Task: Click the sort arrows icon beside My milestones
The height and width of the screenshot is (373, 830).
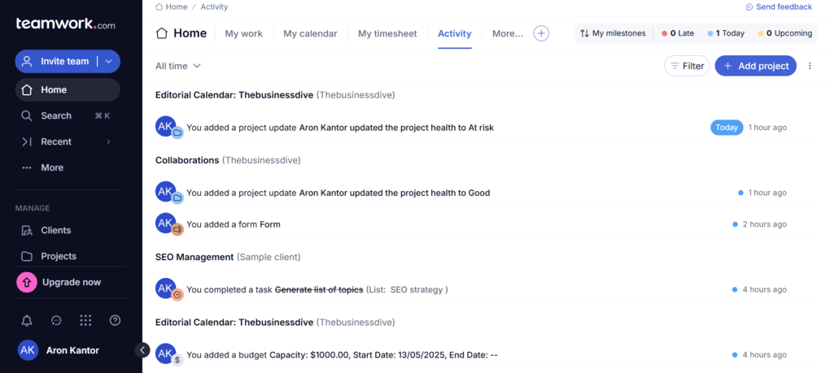Action: point(584,33)
